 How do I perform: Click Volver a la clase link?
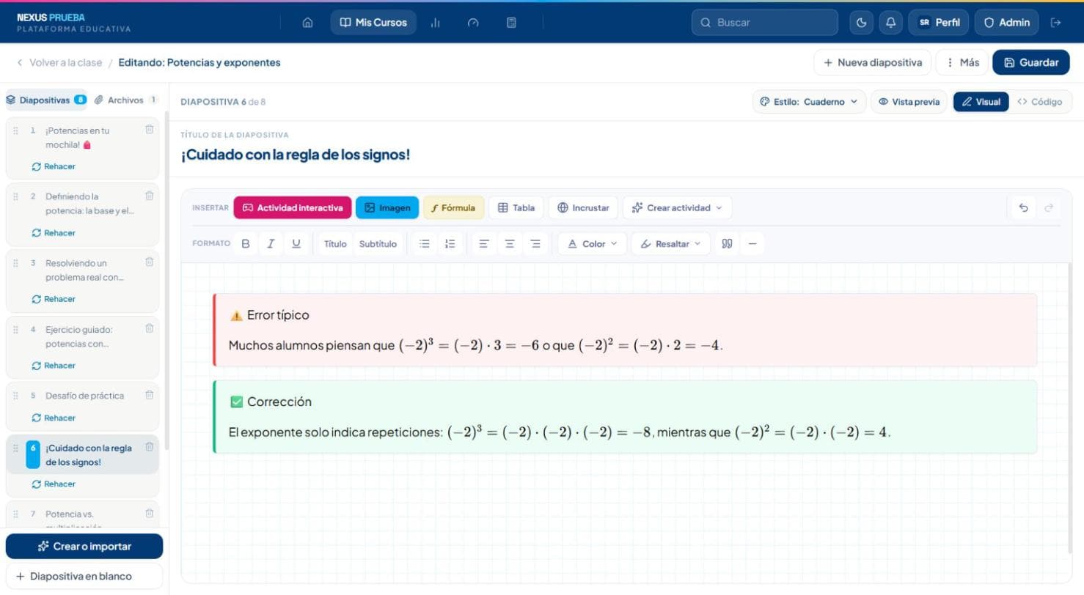pyautogui.click(x=59, y=62)
